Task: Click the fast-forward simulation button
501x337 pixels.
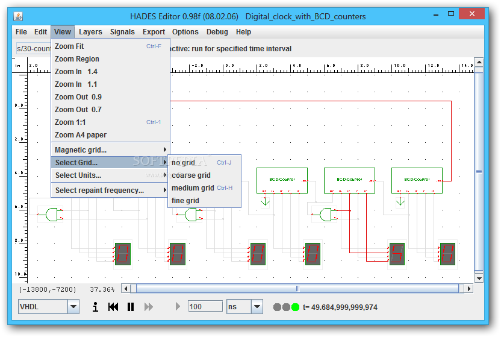Action: [149, 307]
